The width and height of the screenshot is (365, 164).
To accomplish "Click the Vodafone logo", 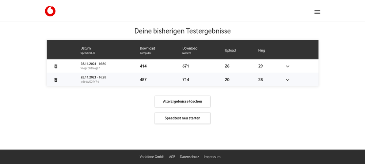I will pos(50,11).
